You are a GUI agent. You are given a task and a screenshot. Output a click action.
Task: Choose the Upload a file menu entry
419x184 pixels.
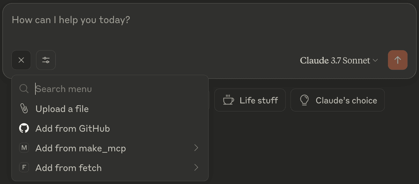(110, 109)
